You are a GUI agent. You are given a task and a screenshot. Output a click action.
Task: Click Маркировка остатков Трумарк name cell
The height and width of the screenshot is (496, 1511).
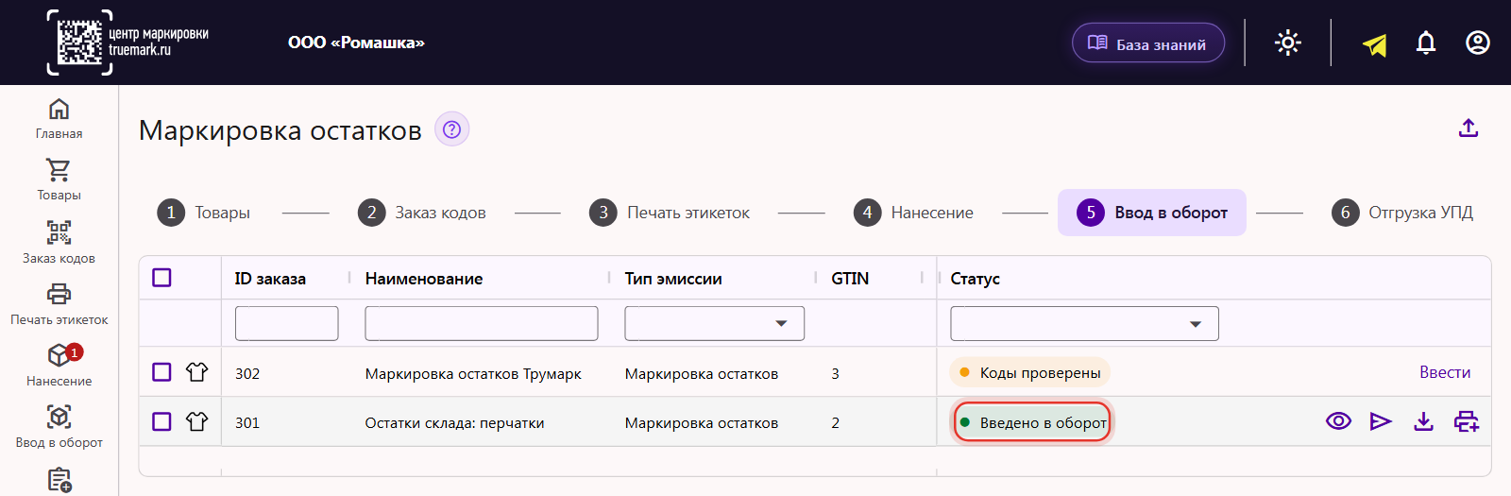(x=473, y=373)
